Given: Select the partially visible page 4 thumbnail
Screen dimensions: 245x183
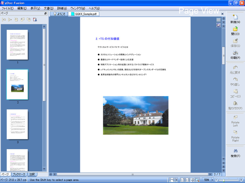Looking at the screenshot, I should (x=17, y=160).
